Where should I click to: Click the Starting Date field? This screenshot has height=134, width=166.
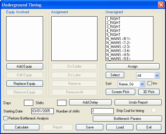[42, 111]
